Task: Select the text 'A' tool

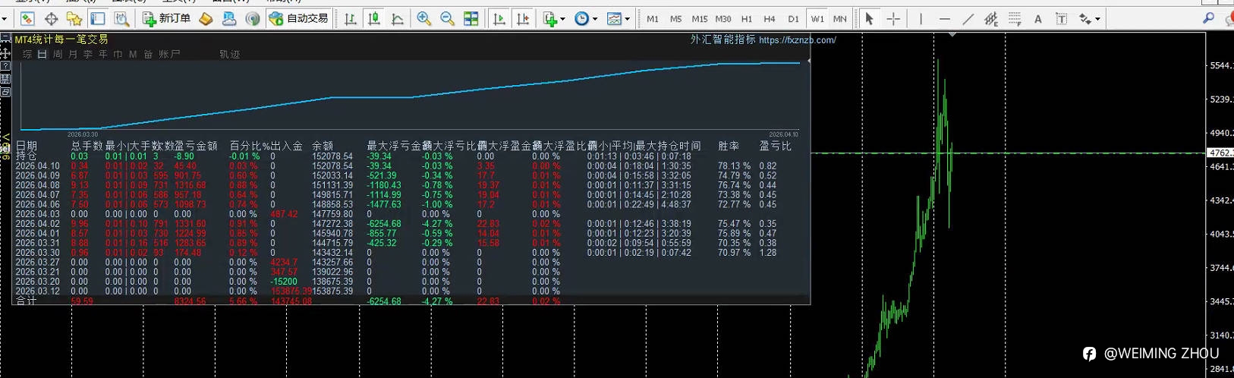Action: click(x=1037, y=19)
